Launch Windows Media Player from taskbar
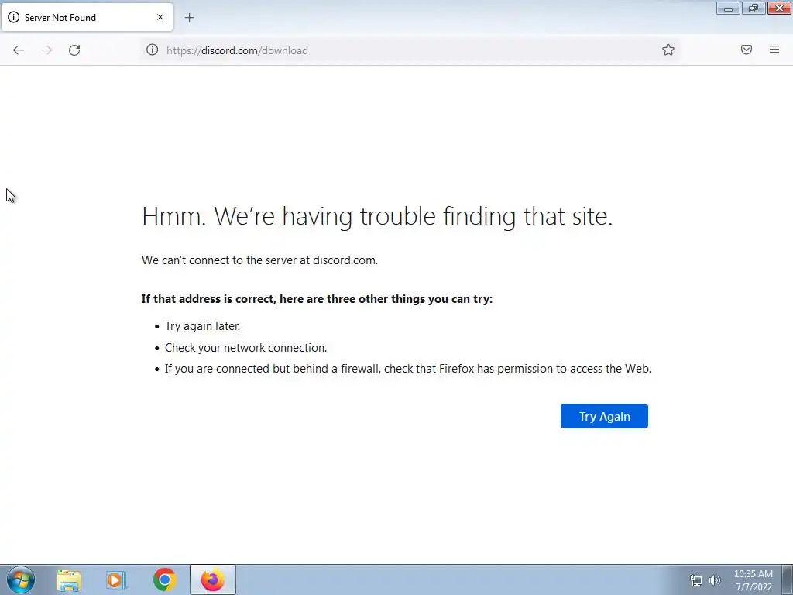The height and width of the screenshot is (595, 793). pos(116,580)
